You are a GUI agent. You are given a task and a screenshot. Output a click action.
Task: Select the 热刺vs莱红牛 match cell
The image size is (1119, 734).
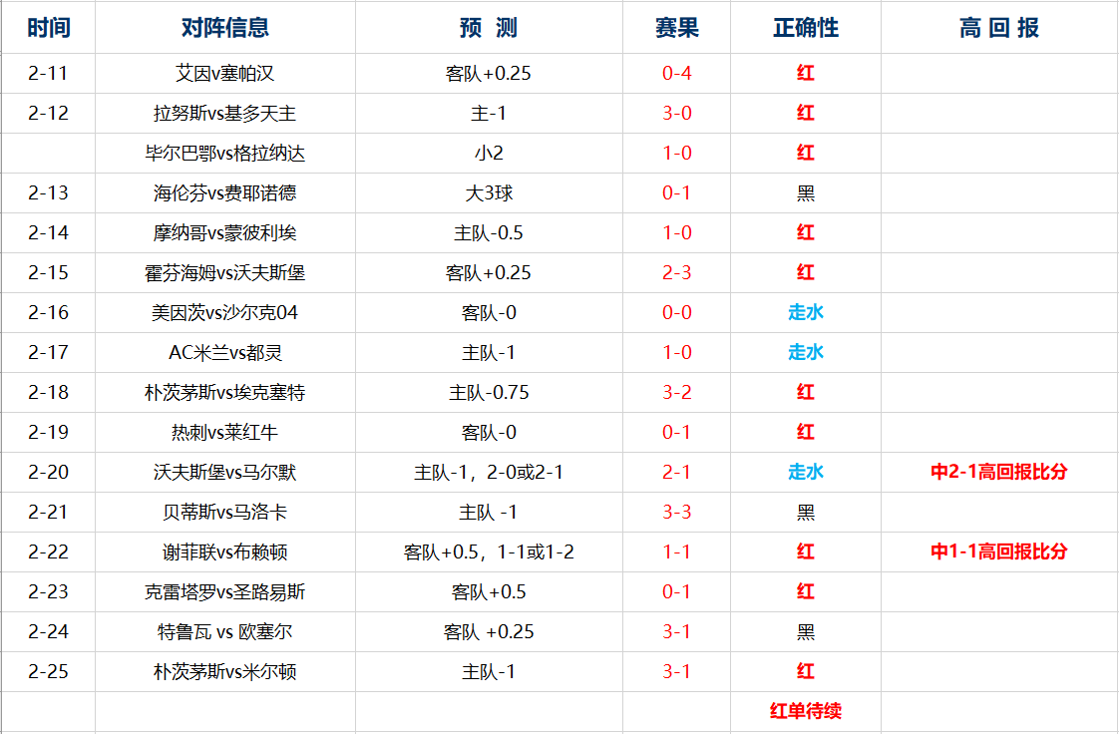pos(225,433)
